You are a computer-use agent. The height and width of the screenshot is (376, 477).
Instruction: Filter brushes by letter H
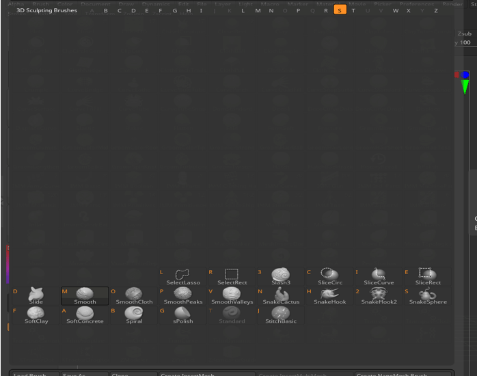189,11
